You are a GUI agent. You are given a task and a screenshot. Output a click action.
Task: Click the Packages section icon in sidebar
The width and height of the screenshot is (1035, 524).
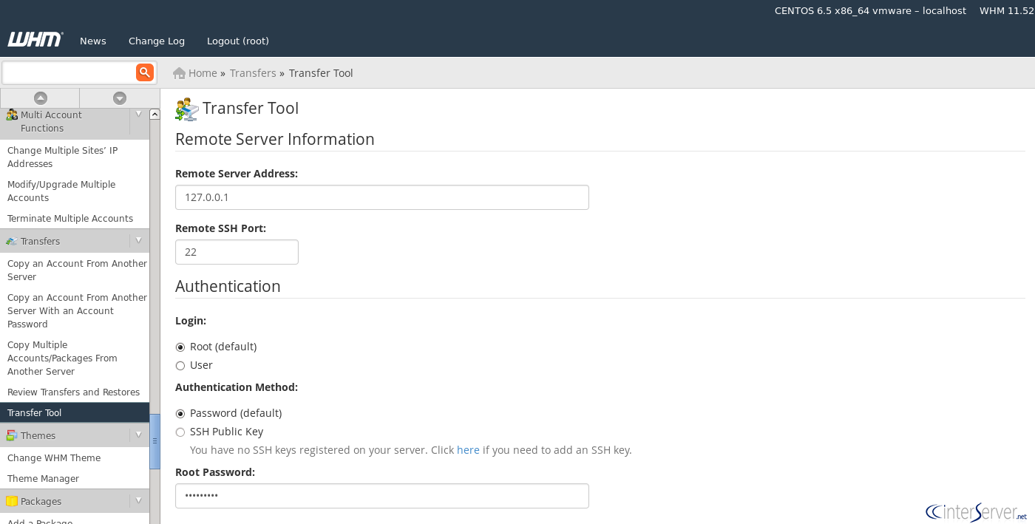tap(11, 501)
